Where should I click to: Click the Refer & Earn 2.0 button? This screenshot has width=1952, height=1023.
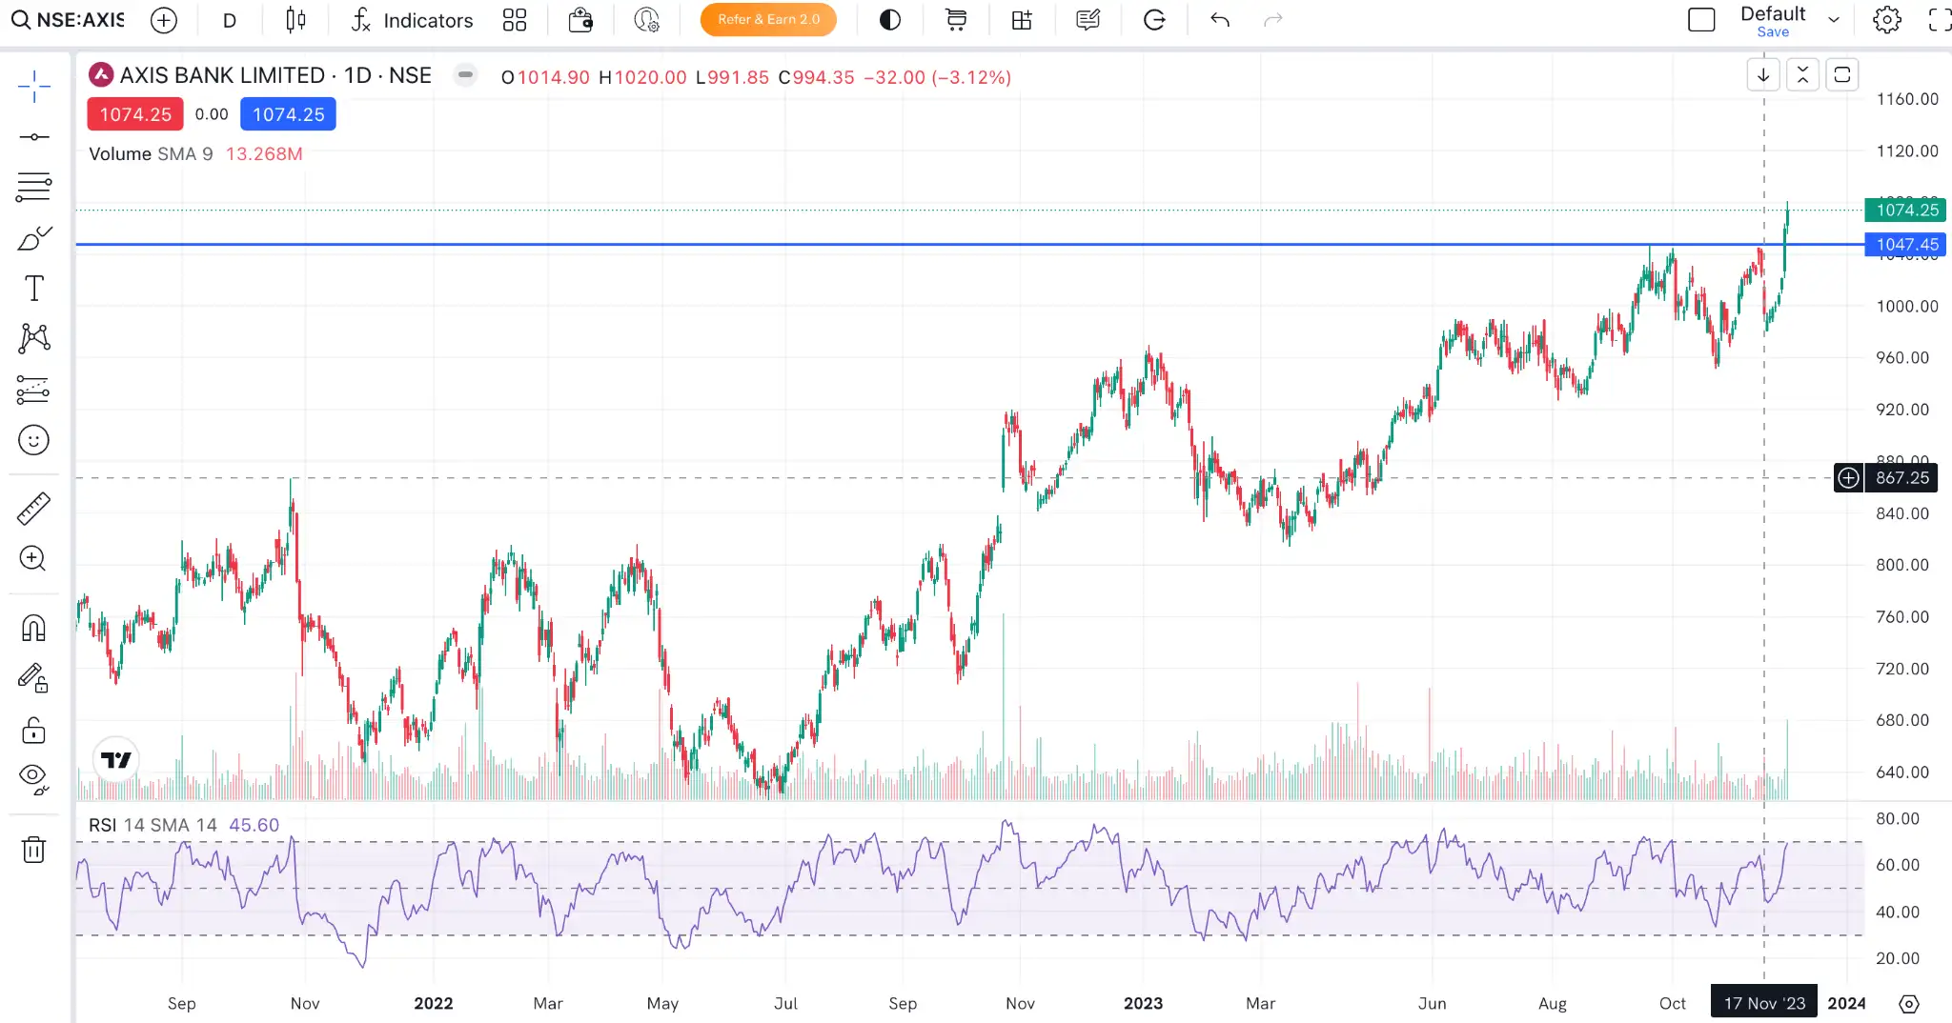tap(767, 19)
